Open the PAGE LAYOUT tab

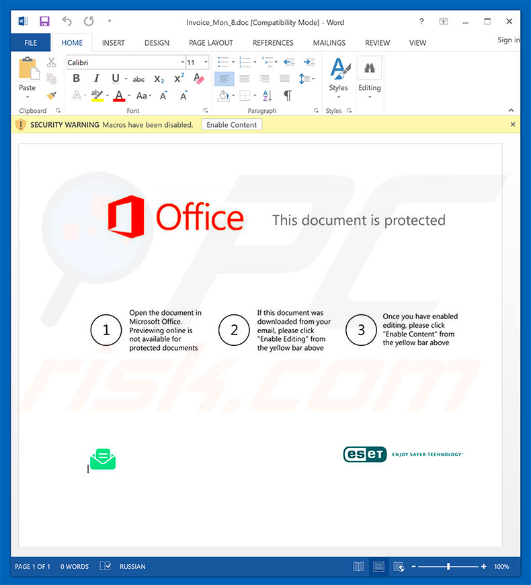(x=210, y=43)
